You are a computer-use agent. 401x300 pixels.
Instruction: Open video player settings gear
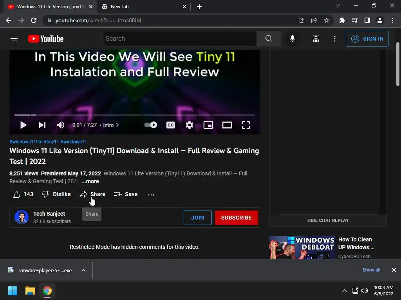pyautogui.click(x=190, y=125)
